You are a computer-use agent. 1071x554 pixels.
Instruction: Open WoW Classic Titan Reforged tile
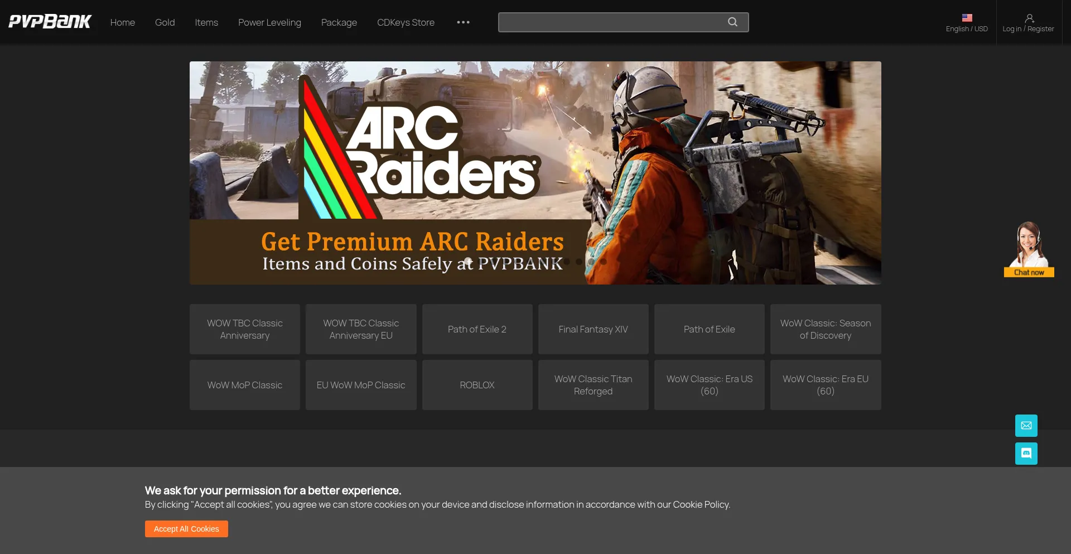point(593,385)
